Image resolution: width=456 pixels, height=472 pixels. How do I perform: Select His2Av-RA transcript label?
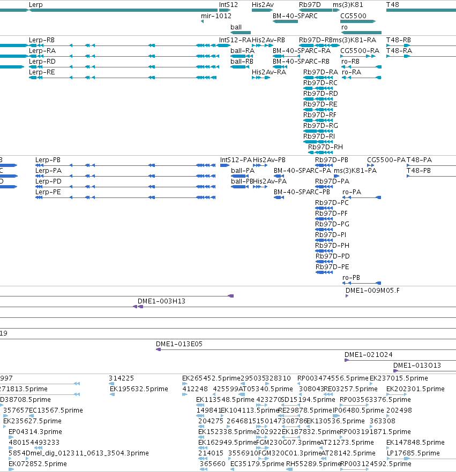pos(269,72)
